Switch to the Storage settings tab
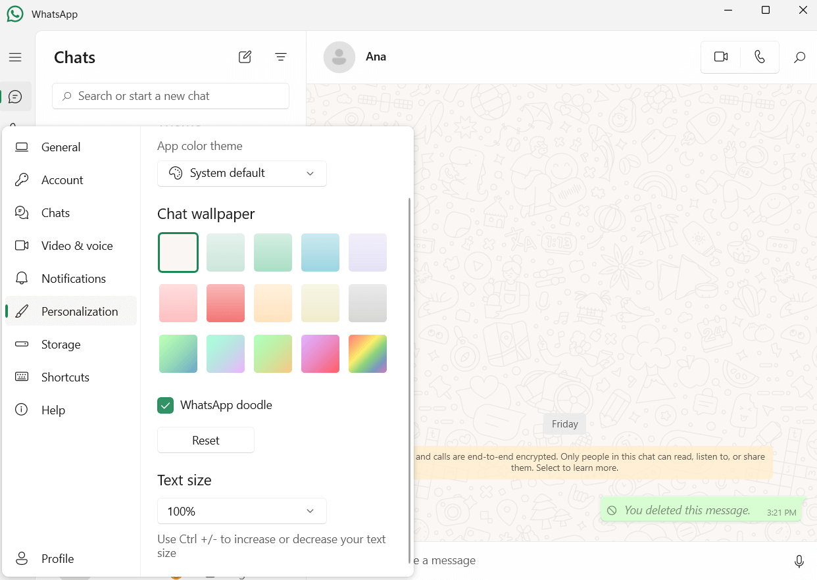 coord(61,345)
